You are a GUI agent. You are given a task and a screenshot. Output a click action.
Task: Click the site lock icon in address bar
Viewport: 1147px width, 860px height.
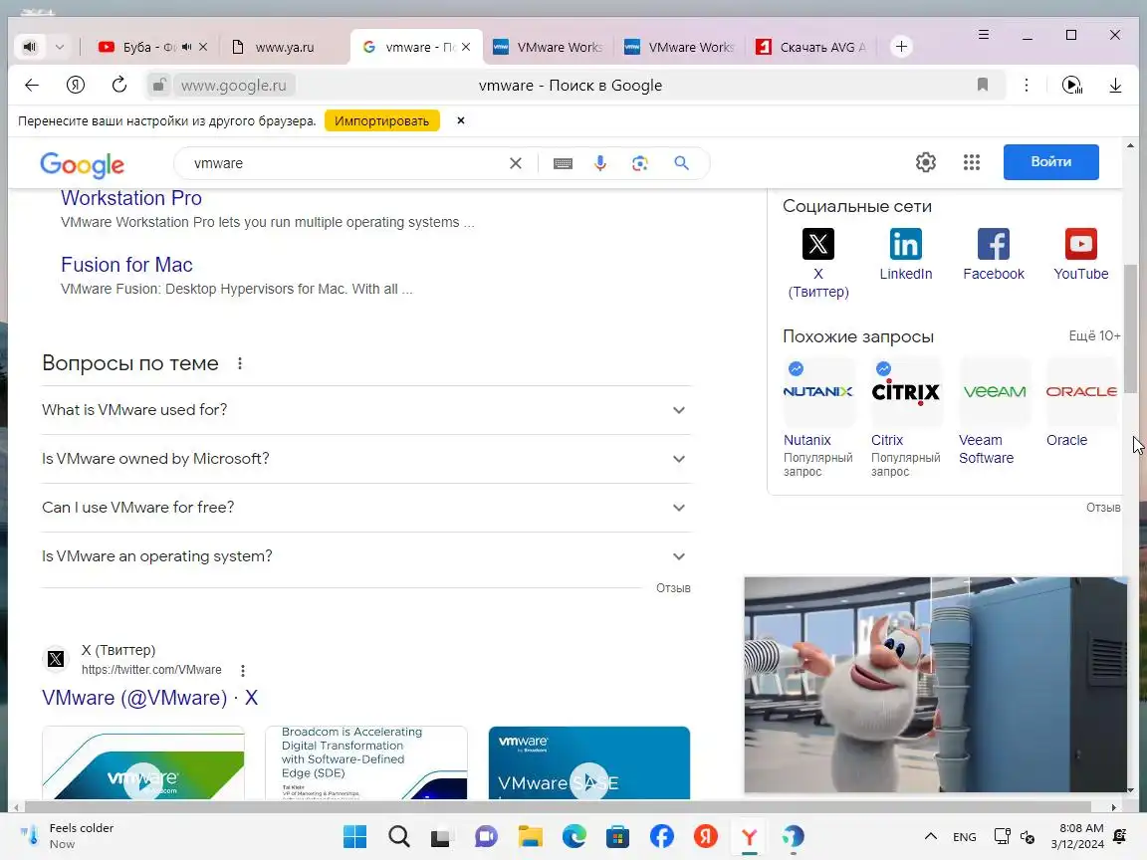point(158,85)
